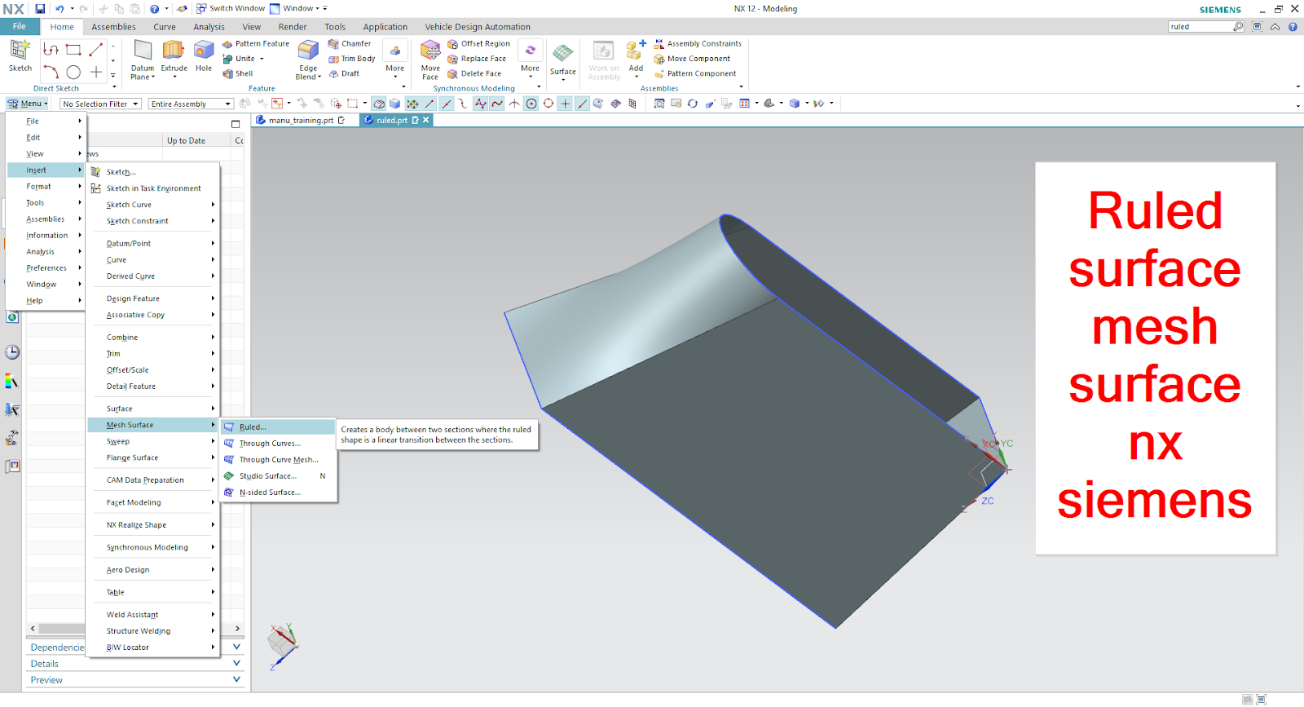
Task: Click Move Component tool
Action: pyautogui.click(x=692, y=59)
